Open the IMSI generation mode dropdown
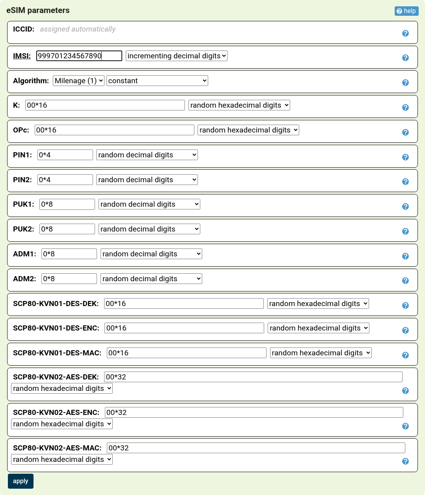The image size is (425, 495). (x=176, y=56)
